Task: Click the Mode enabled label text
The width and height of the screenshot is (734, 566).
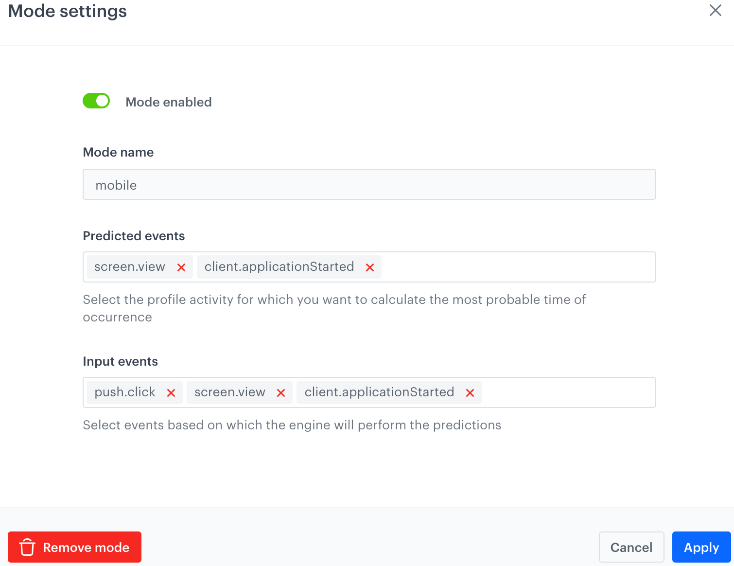Action: click(x=168, y=102)
